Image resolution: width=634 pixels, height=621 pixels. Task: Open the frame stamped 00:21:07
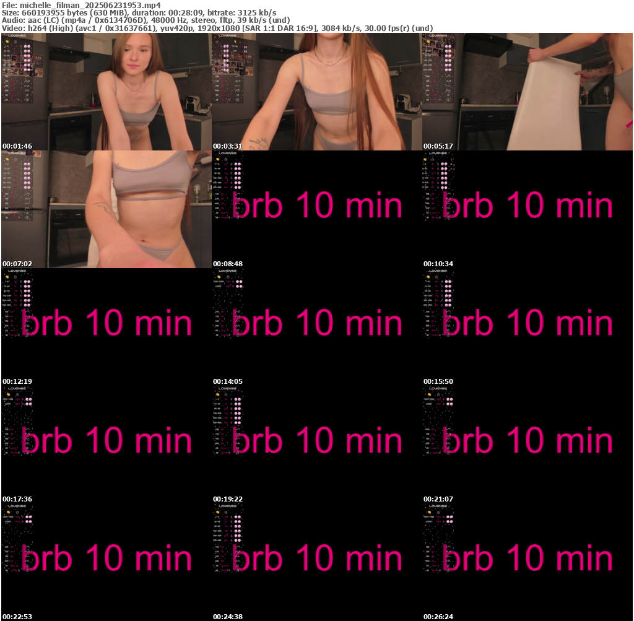point(528,445)
